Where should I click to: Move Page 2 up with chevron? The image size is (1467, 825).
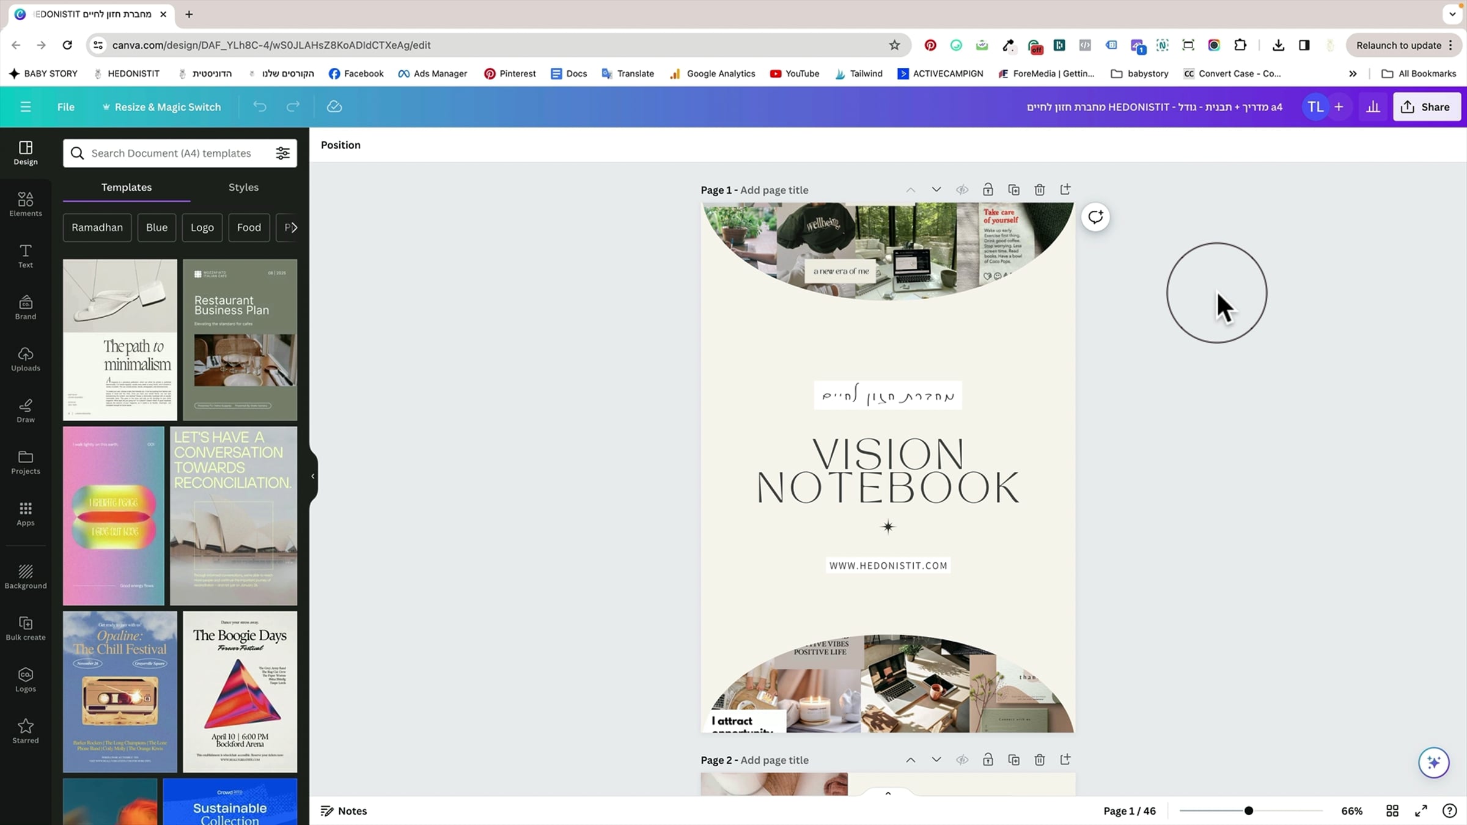pyautogui.click(x=911, y=760)
